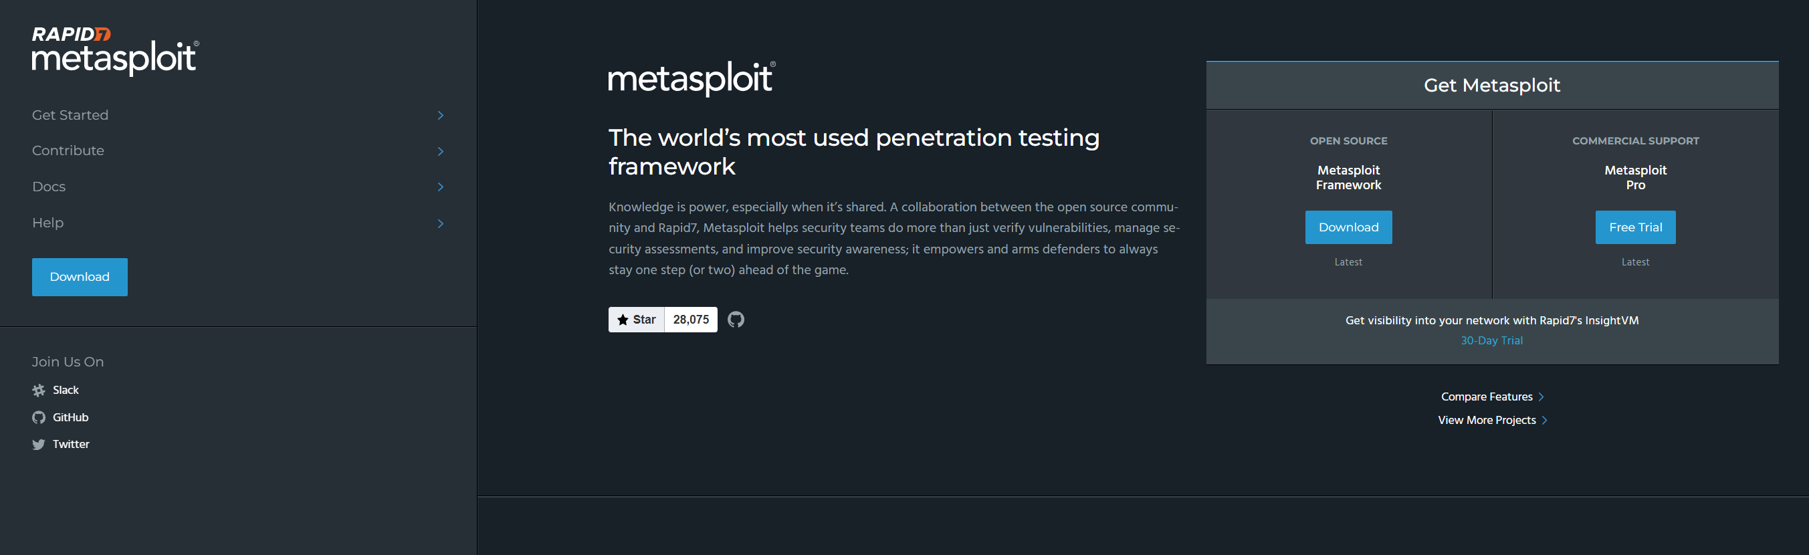Click the OPEN SOURCE label

tap(1348, 140)
